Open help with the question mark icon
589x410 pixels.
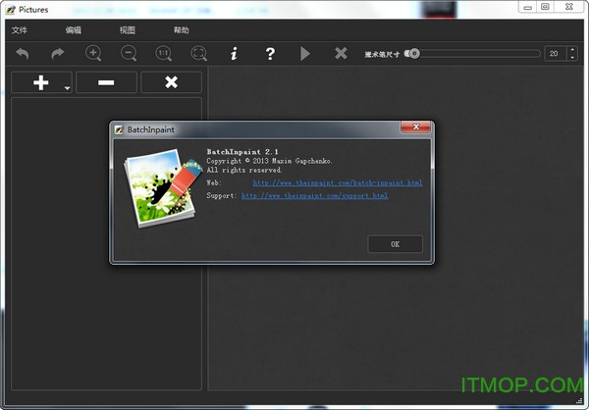pyautogui.click(x=270, y=54)
